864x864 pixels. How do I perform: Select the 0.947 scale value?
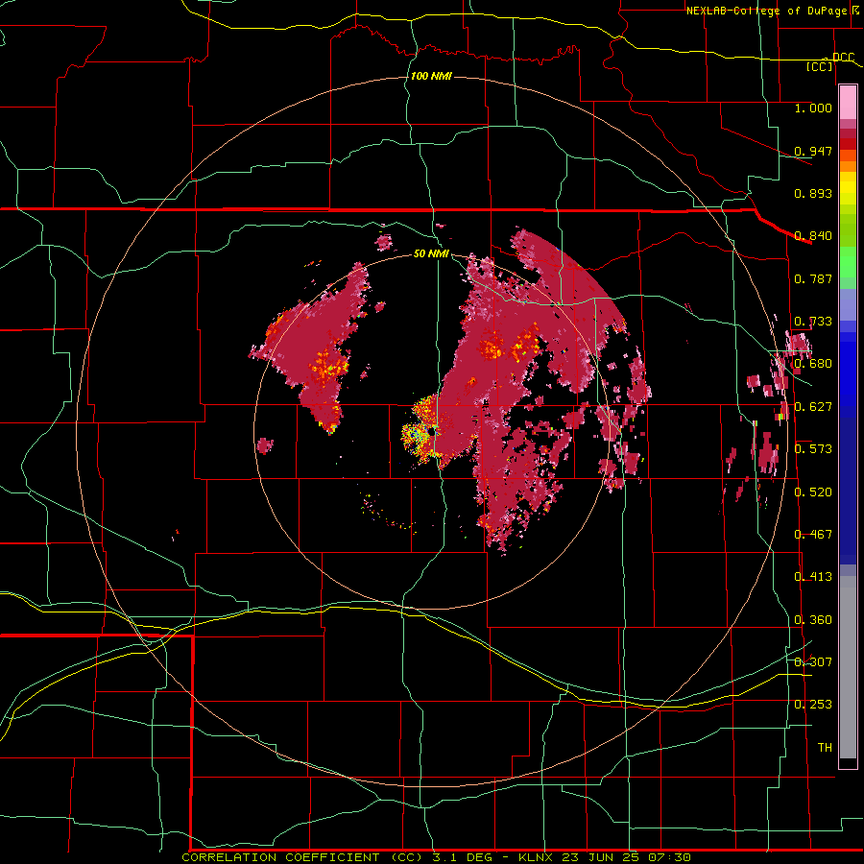point(813,151)
